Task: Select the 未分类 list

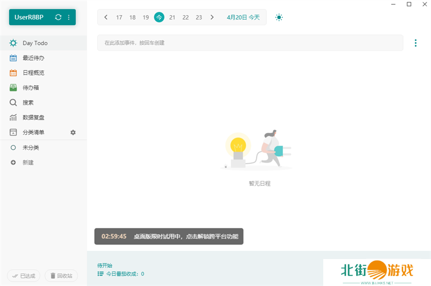Action: [31, 148]
